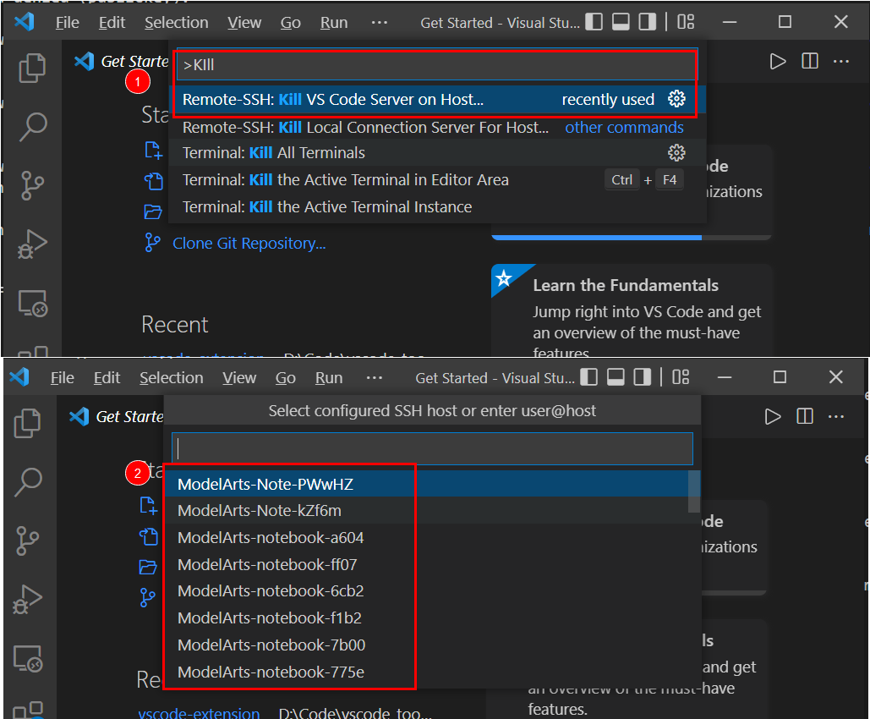Viewport: 870px width, 719px height.
Task: Open Source Control icon in top window
Action: (32, 185)
